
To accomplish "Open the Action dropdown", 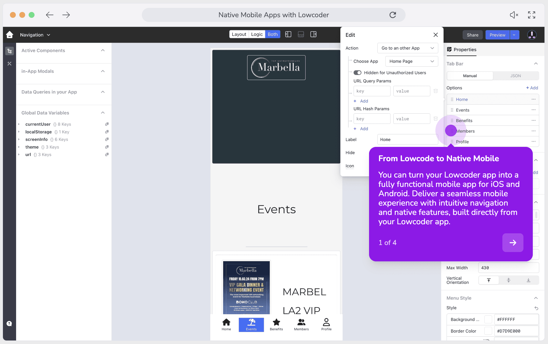I will 408,48.
